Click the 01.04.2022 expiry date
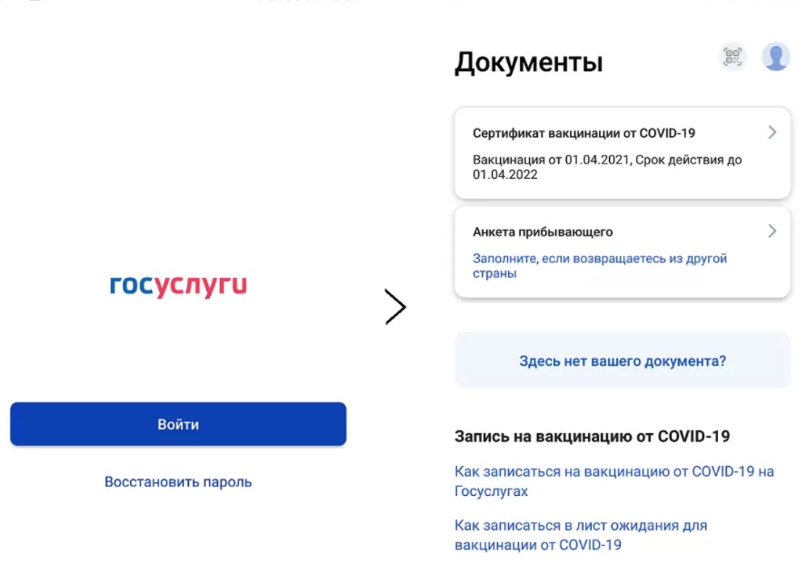809x562 pixels. pos(505,175)
